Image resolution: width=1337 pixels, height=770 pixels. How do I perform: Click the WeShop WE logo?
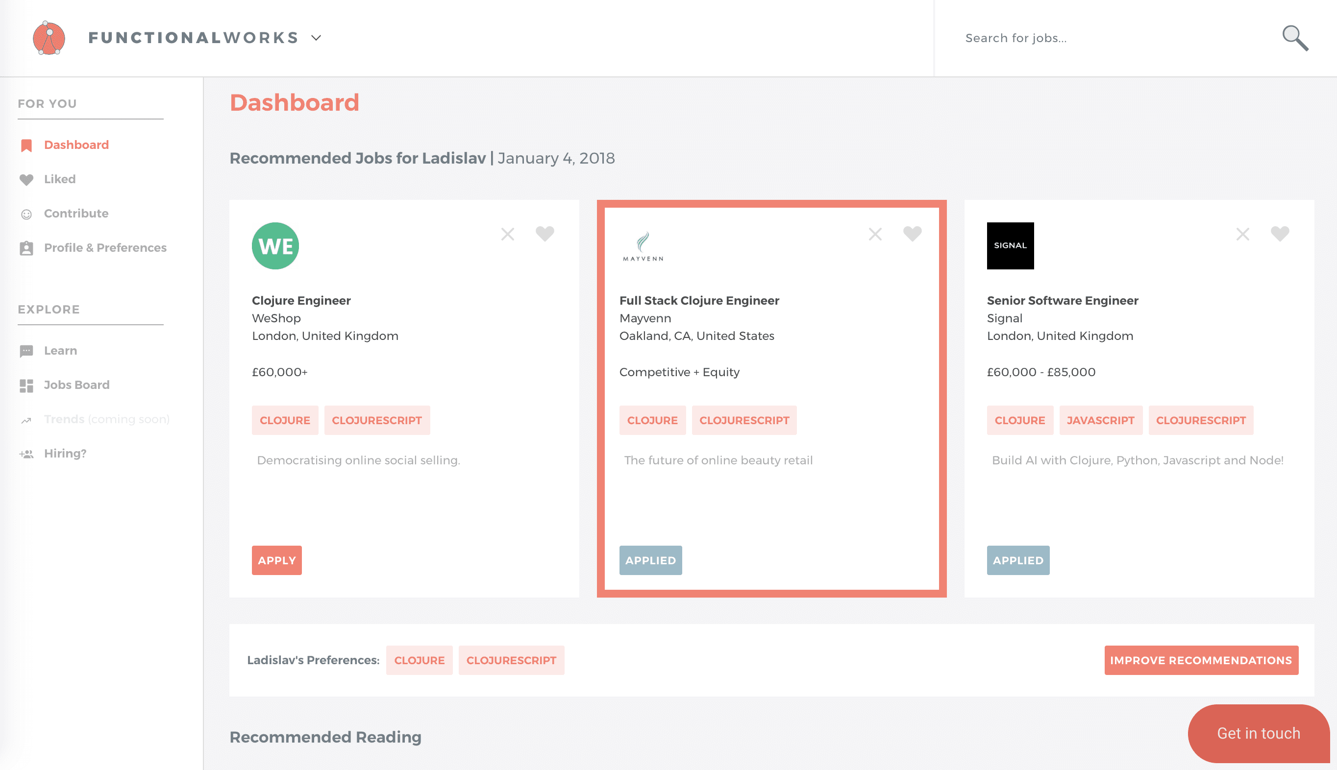click(x=275, y=246)
